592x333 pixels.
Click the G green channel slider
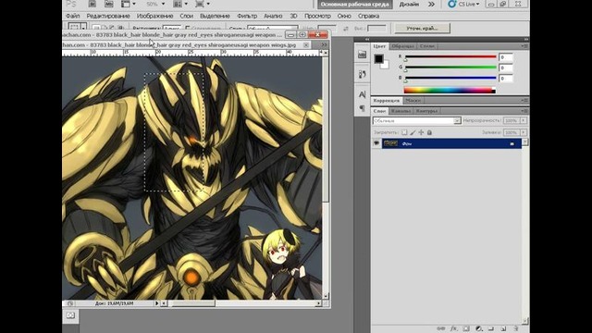[x=450, y=68]
